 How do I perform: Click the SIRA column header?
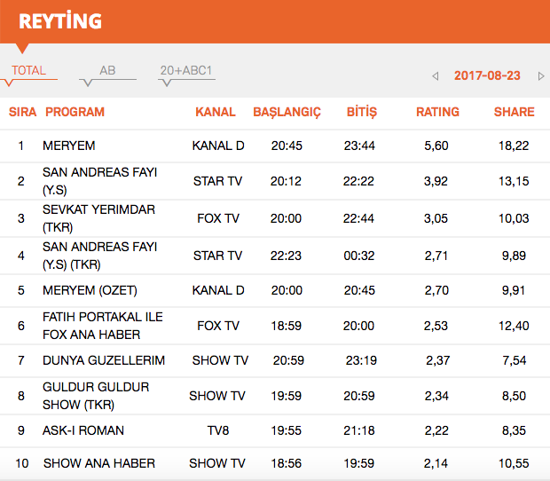coord(22,112)
